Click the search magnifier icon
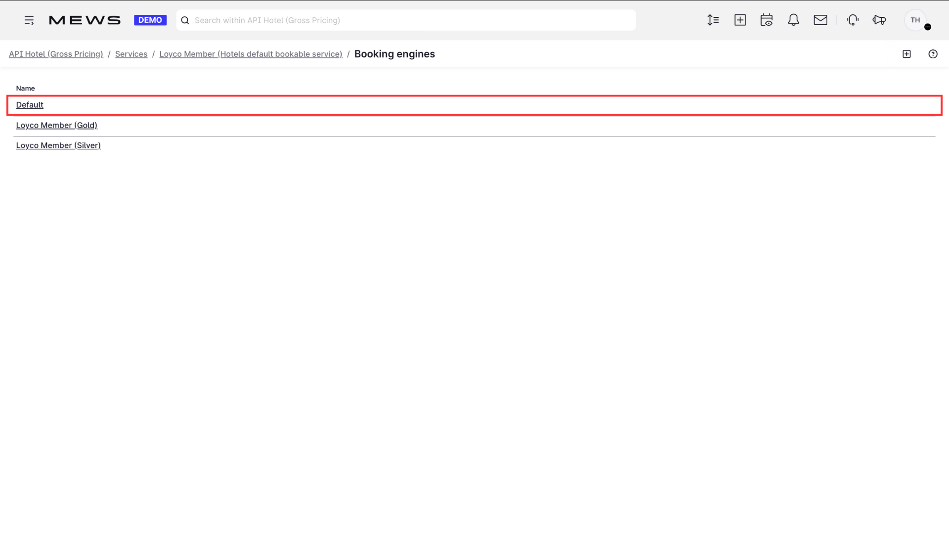 [185, 20]
